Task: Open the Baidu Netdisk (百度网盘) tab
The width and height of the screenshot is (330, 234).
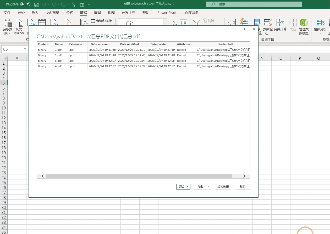Action: click(192, 13)
